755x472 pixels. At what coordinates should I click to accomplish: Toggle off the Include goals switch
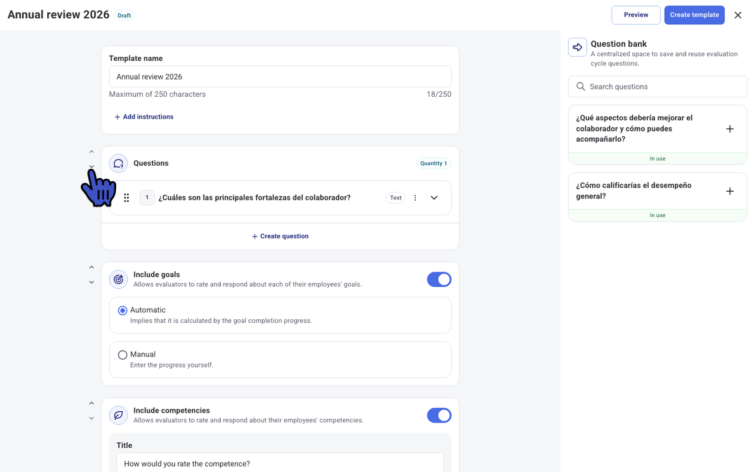[x=439, y=280]
